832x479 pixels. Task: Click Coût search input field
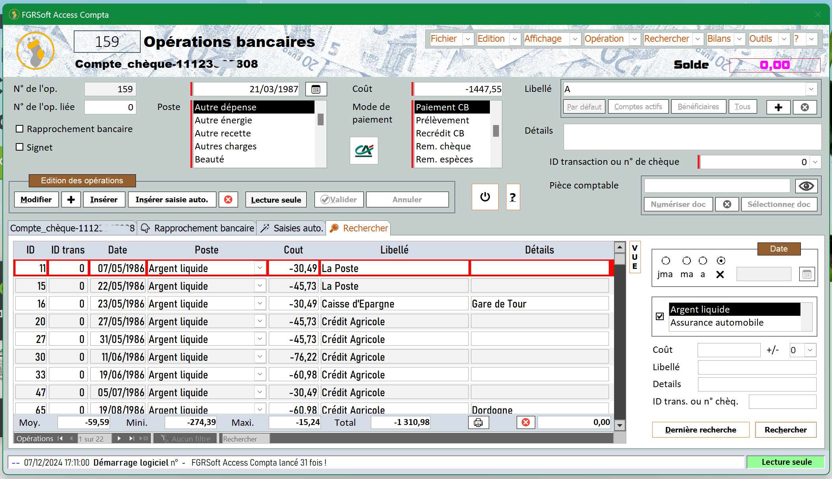tap(729, 350)
